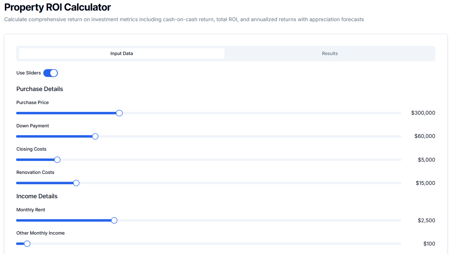
Task: Click the $300,000 purchase price value
Action: click(x=423, y=113)
